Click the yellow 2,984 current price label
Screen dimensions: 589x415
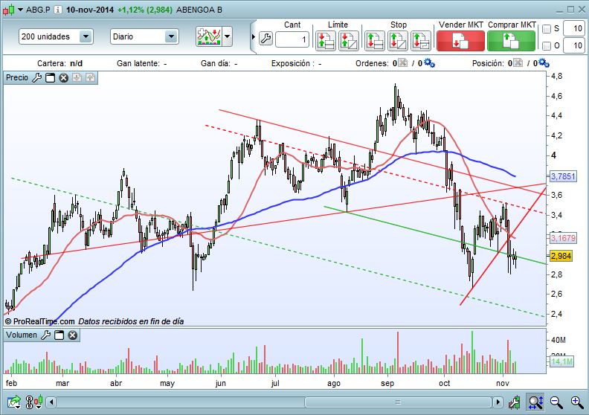coord(561,256)
